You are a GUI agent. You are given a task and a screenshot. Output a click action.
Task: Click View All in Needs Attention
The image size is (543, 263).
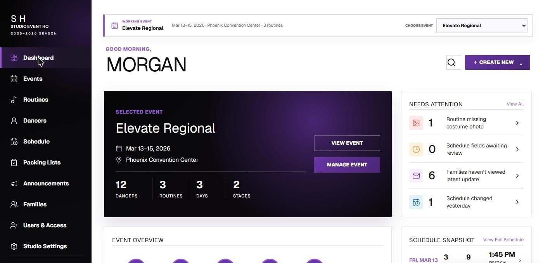[515, 104]
